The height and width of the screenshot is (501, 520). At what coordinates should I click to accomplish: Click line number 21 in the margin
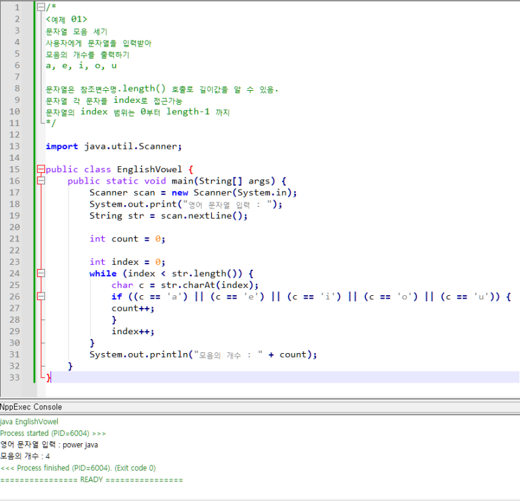pyautogui.click(x=15, y=239)
